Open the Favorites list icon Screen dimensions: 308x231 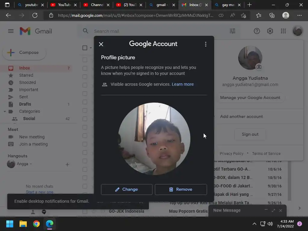[x=258, y=15]
